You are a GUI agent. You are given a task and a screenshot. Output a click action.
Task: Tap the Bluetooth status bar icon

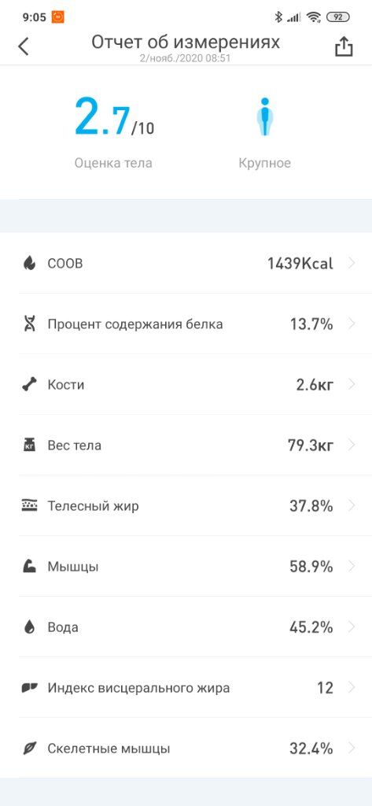[x=278, y=17]
